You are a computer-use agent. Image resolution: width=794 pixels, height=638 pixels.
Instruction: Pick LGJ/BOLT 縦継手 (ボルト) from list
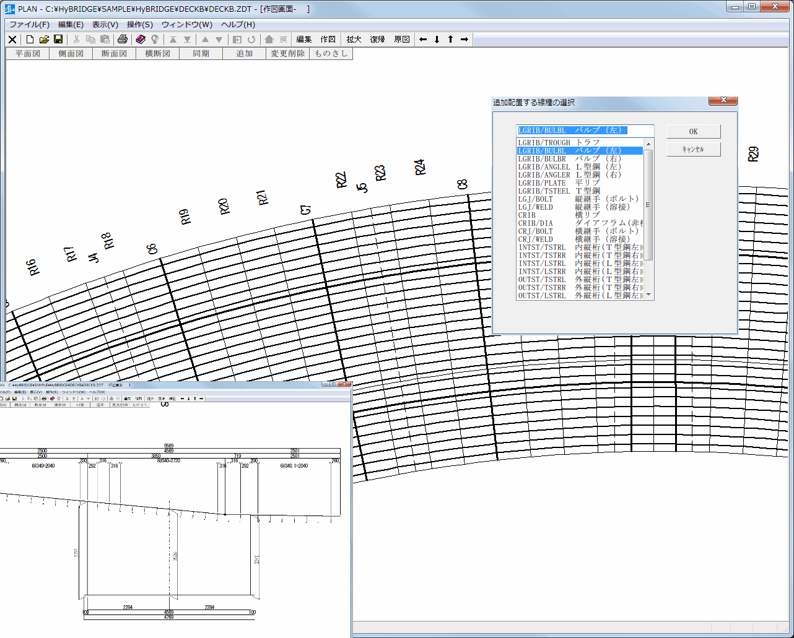coord(579,199)
